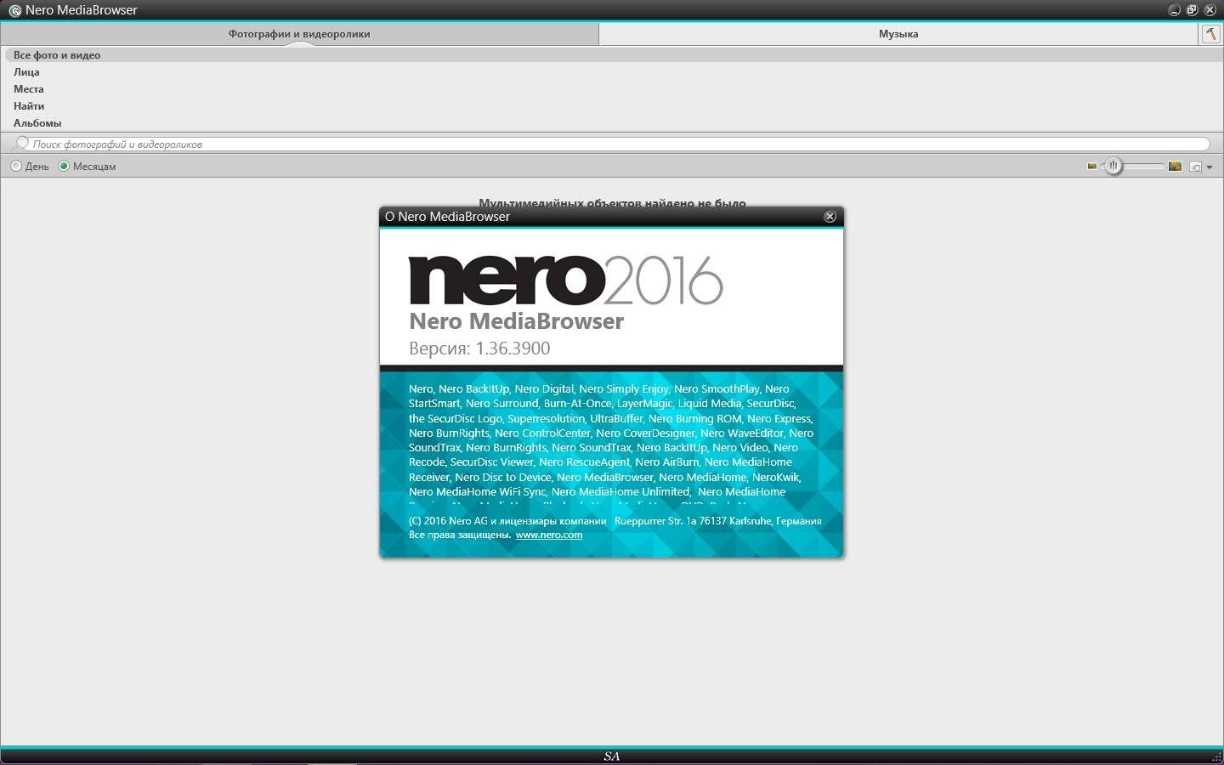The width and height of the screenshot is (1224, 765).
Task: Click the nero 2016 logo
Action: click(566, 280)
